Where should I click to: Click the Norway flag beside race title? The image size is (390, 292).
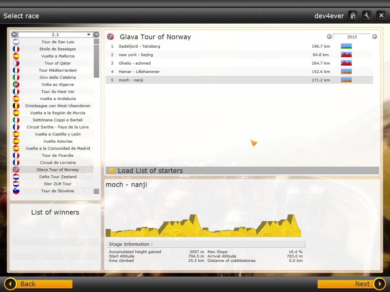[x=110, y=37]
